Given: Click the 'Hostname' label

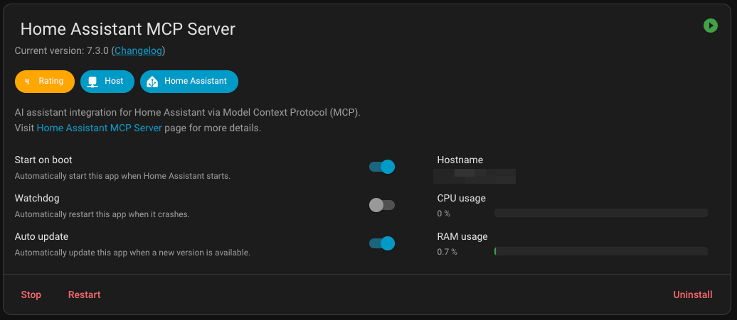Looking at the screenshot, I should click(460, 160).
